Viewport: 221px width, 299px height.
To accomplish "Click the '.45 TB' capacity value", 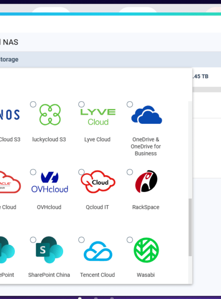I will (x=200, y=76).
